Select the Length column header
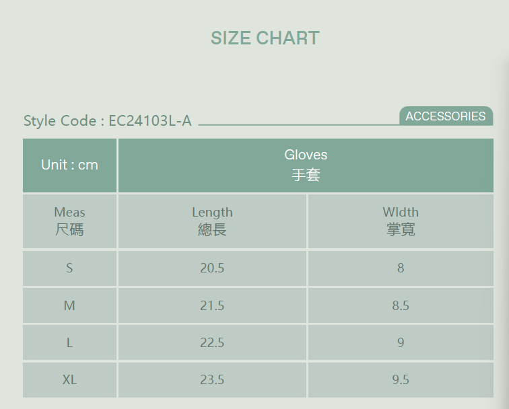Screen dimensions: 509x409 coord(212,221)
